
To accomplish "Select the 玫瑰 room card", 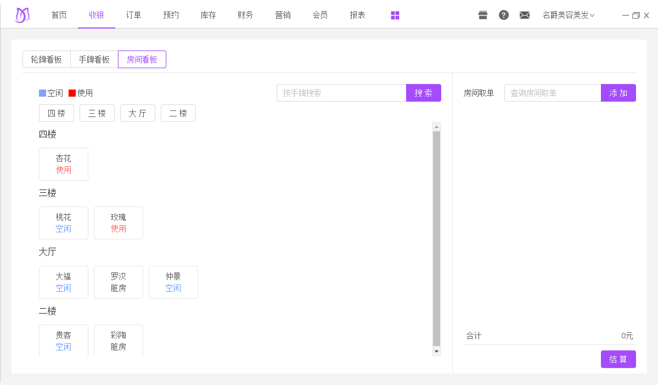I will [x=119, y=223].
